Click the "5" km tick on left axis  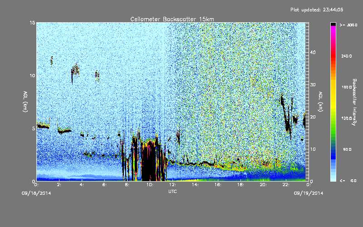34,128
